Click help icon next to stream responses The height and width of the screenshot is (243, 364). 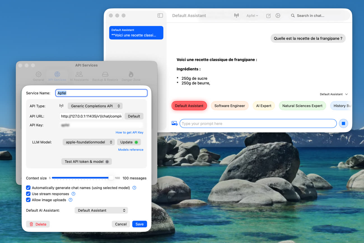point(73,194)
